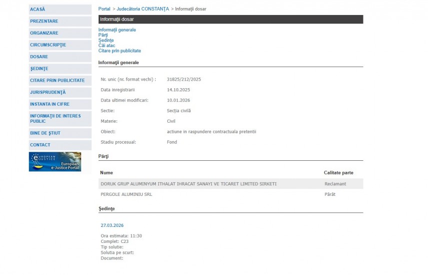428x275 pixels.
Task: Click Citare prin publicitate anchor link
Action: (120, 51)
